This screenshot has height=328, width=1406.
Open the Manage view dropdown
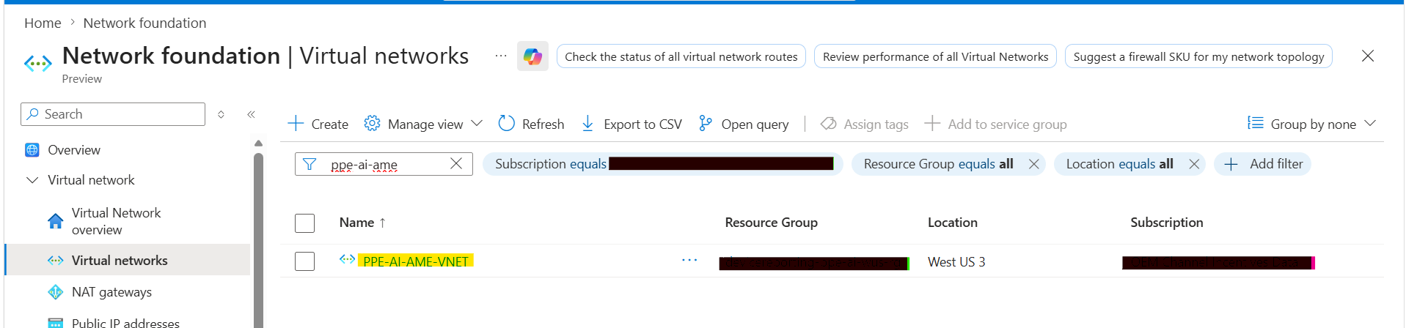pyautogui.click(x=477, y=123)
